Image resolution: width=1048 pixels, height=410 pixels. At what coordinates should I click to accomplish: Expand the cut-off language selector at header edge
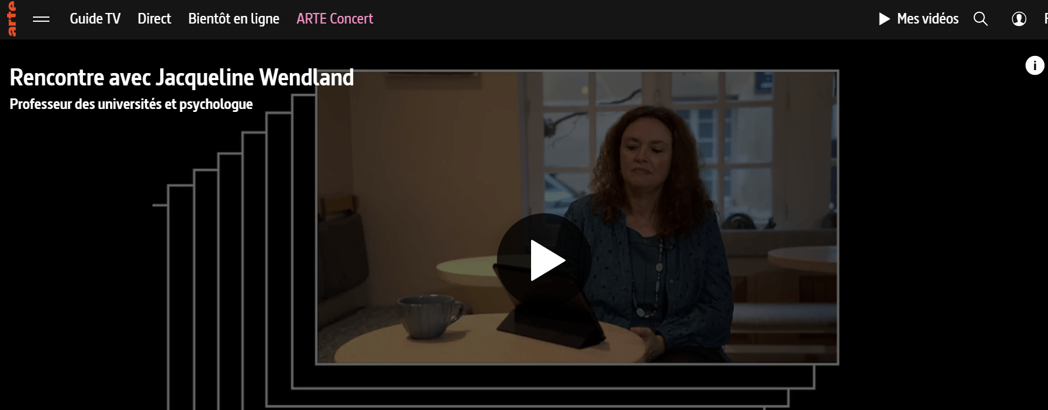click(1046, 19)
